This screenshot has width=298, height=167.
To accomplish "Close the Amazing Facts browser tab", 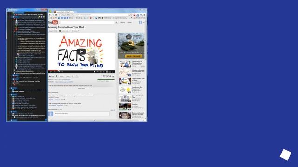I will tap(72, 12).
